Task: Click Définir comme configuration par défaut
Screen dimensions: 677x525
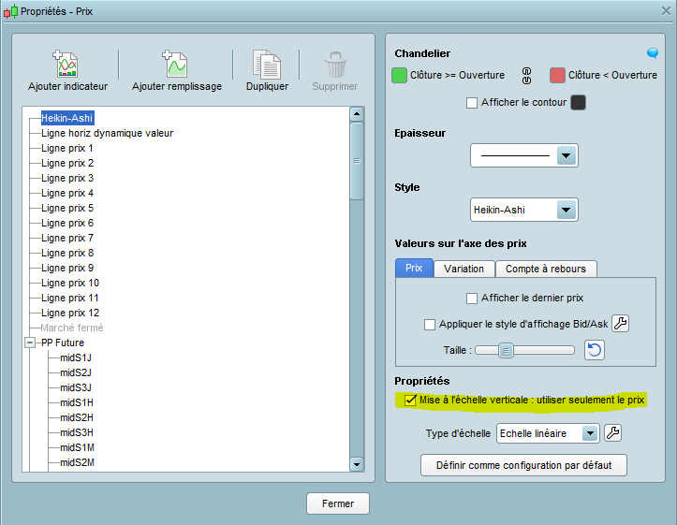Action: 523,465
